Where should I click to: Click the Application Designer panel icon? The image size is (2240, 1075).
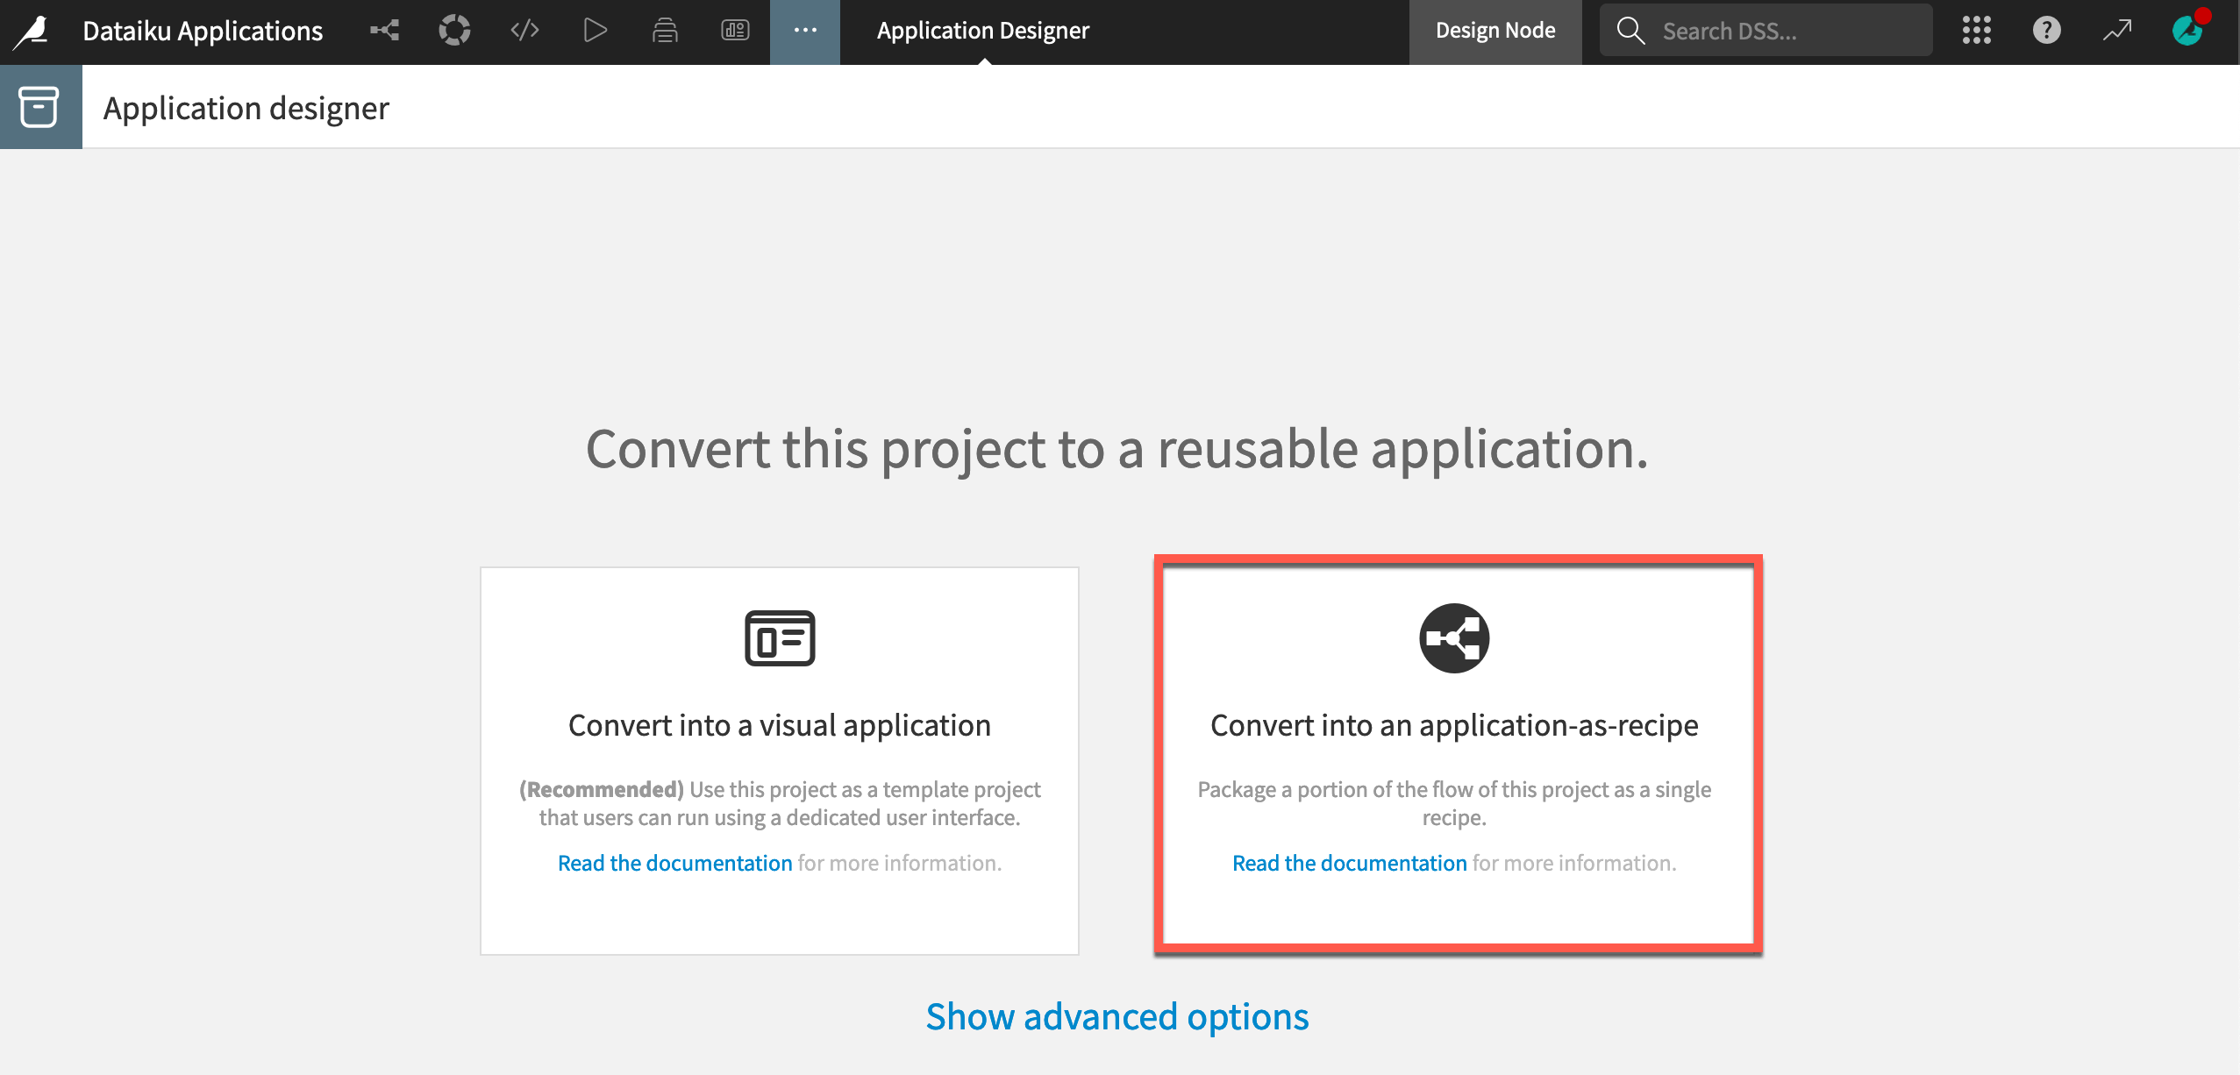pyautogui.click(x=39, y=105)
